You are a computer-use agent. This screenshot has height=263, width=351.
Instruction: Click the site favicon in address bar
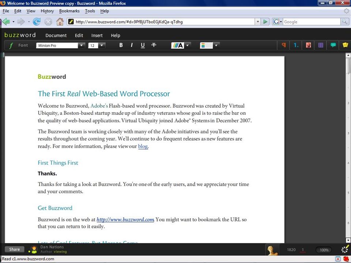(x=71, y=22)
